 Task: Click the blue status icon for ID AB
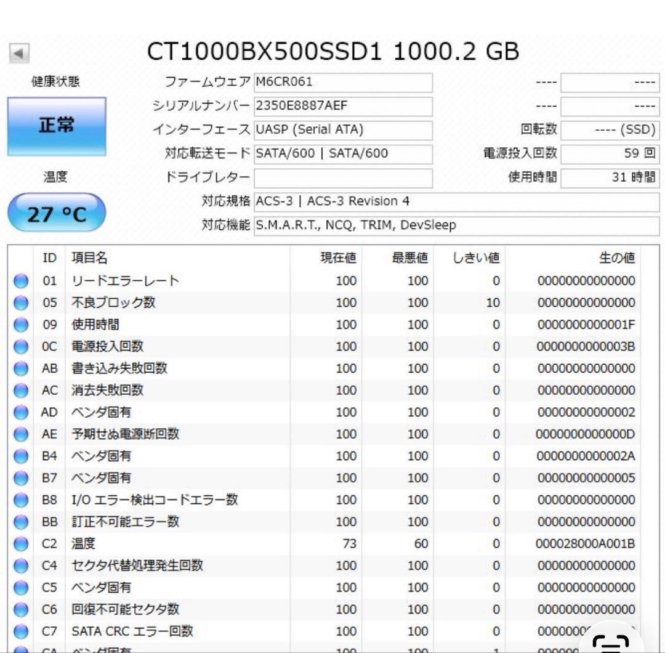(21, 368)
